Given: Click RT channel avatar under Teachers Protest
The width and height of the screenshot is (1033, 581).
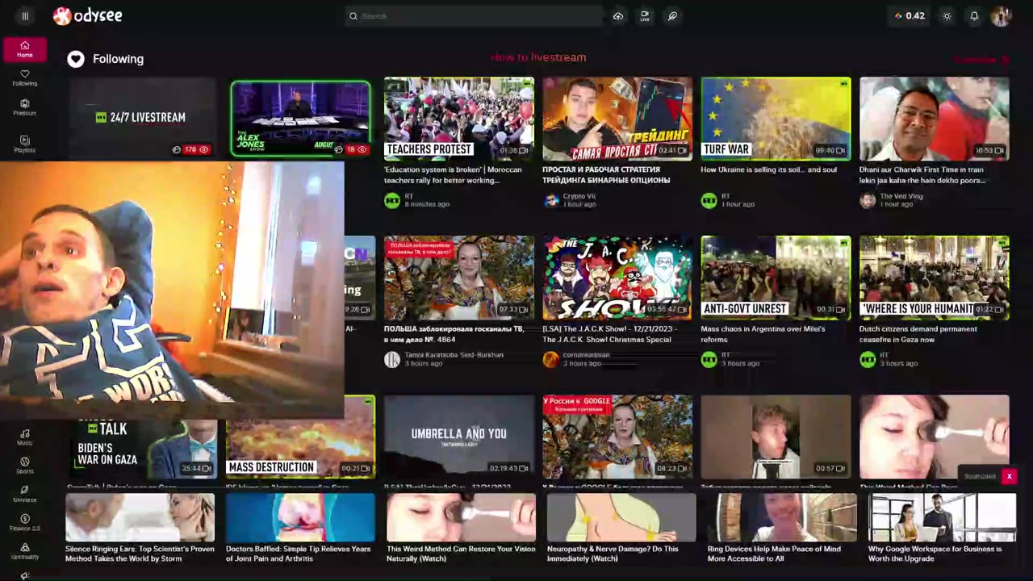Looking at the screenshot, I should point(392,200).
